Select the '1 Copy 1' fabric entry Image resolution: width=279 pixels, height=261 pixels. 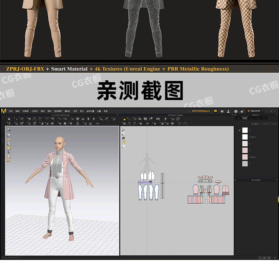coord(245,137)
